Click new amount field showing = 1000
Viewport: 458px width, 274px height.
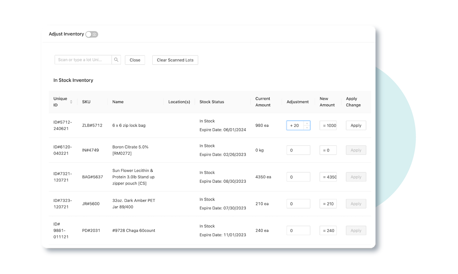coord(328,126)
